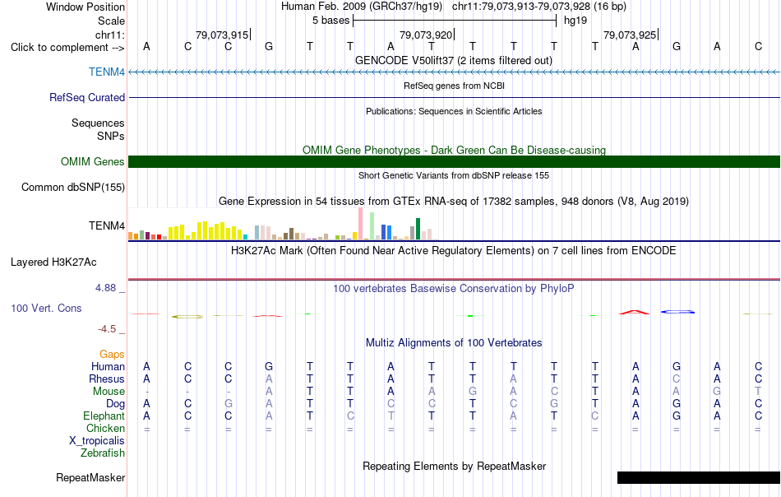Viewport: 781px width, 497px height.
Task: Click the G in the Elephant alignment row
Action: tap(677, 416)
